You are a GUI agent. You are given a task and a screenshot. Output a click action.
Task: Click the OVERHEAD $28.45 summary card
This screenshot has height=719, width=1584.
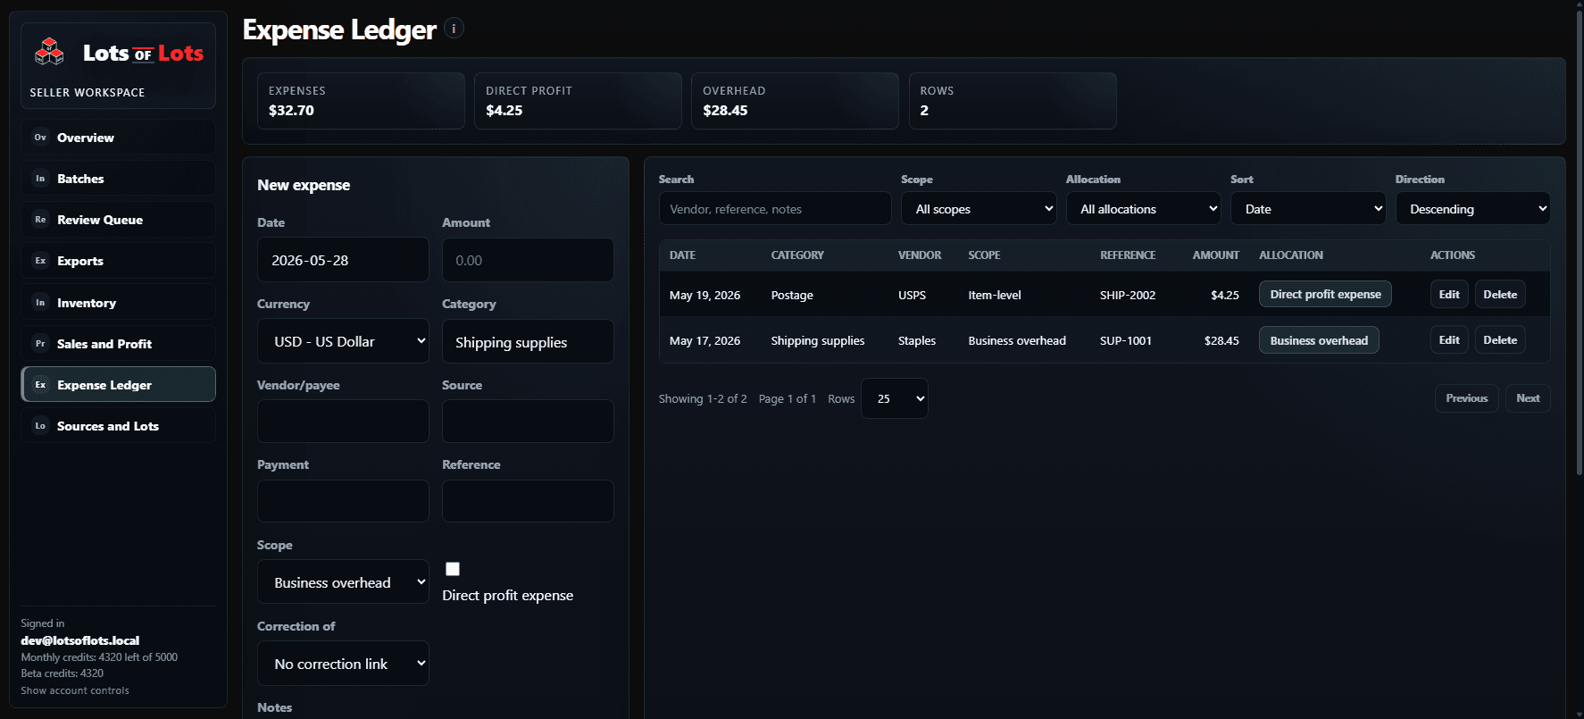coord(795,101)
